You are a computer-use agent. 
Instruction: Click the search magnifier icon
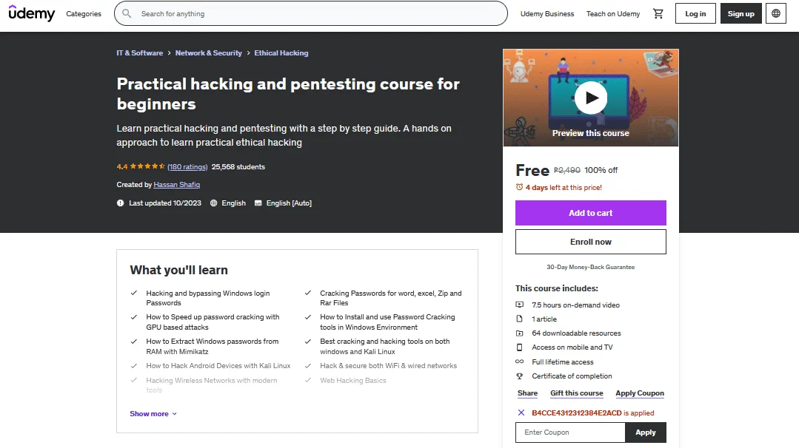127,14
